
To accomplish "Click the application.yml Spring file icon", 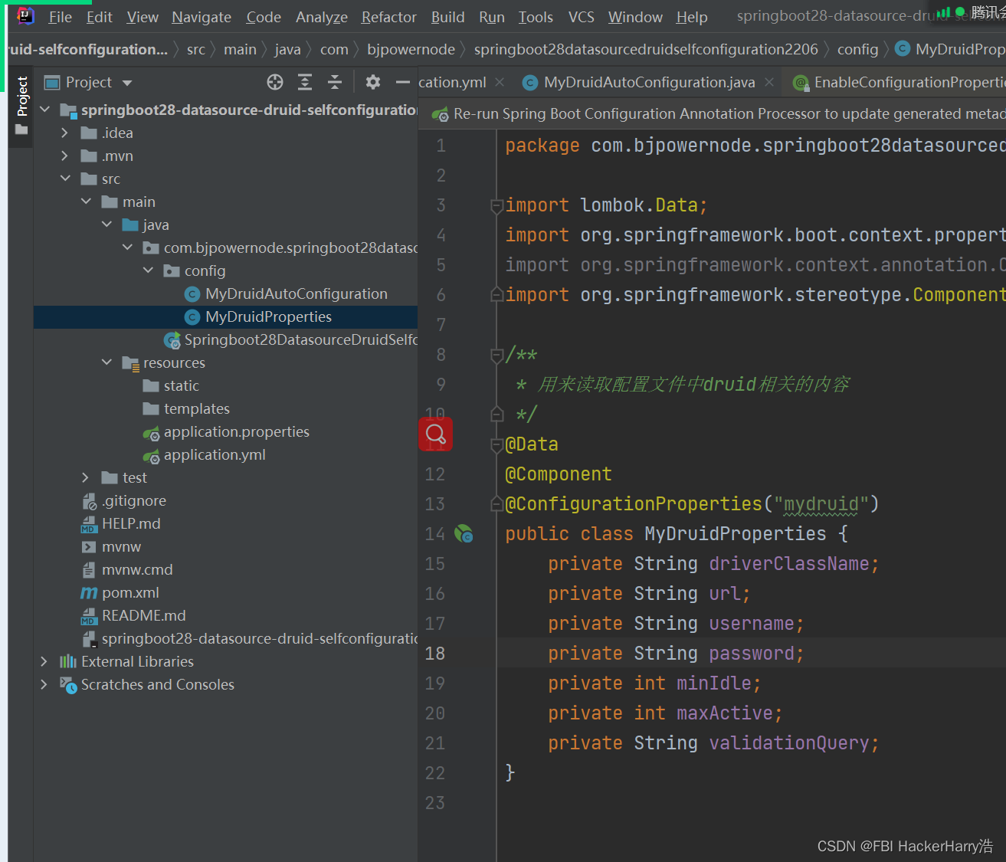I will tap(151, 455).
